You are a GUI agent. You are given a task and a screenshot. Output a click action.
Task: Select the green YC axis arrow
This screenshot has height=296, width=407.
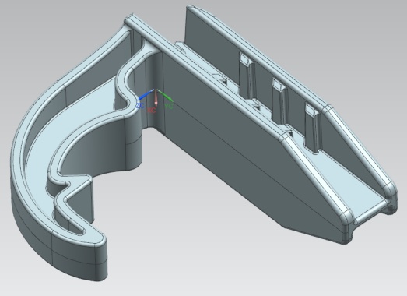[165, 95]
